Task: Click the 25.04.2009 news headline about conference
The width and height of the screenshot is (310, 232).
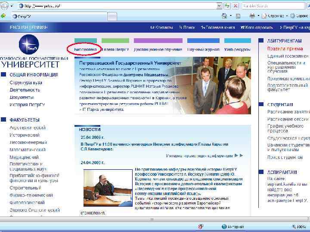Action: click(155, 147)
